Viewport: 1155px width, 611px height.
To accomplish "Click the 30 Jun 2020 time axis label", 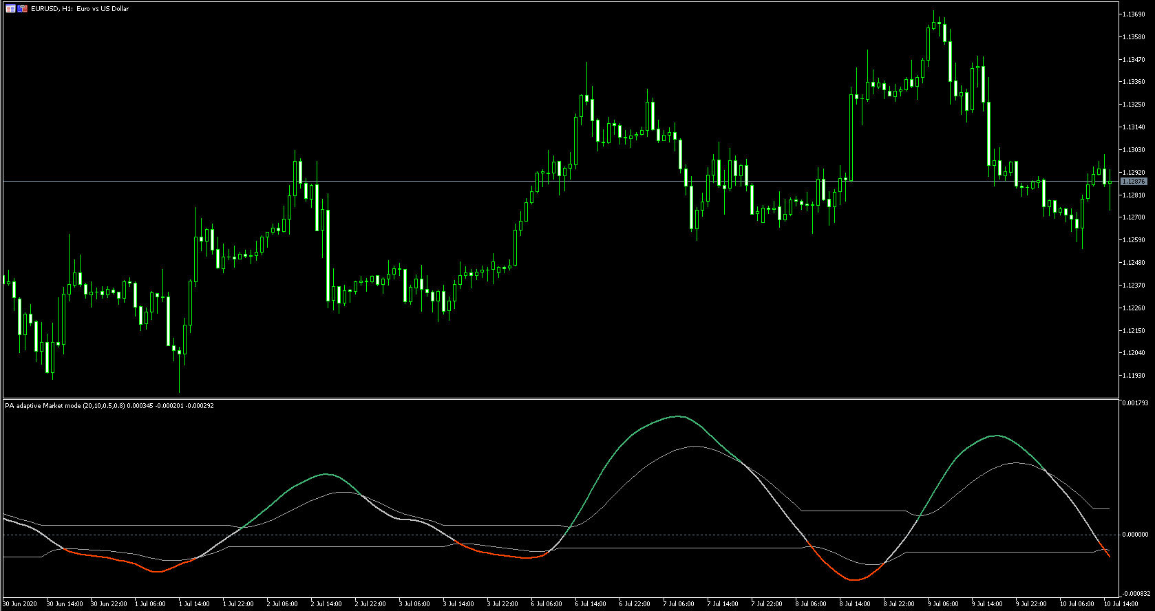I will [x=20, y=604].
